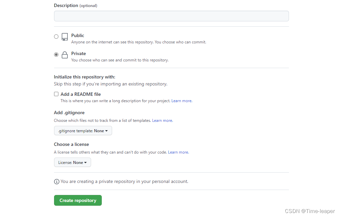Click the .gitignore template caret arrow
Screen dimensions: 340x217
(x=106, y=131)
